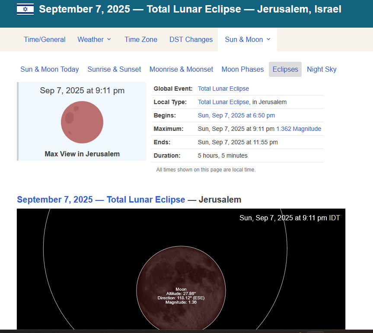Click the Israel flag icon in header
The width and height of the screenshot is (373, 333).
click(25, 9)
